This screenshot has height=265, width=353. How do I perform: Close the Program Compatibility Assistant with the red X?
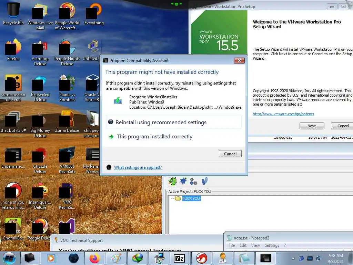pos(239,60)
